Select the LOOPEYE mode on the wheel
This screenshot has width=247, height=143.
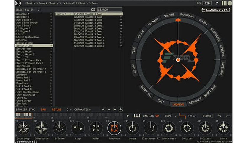[x=178, y=104]
